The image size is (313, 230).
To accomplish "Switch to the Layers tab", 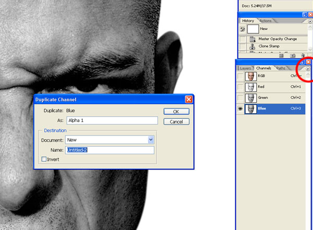I will [x=246, y=68].
